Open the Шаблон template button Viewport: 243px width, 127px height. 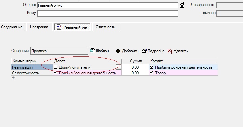99,51
